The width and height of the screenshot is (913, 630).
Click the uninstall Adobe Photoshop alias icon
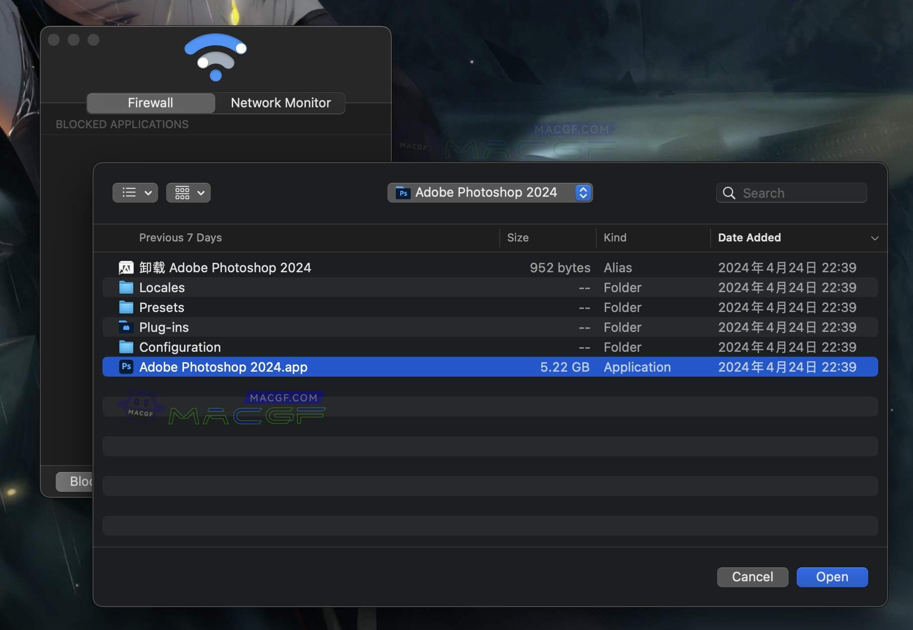[126, 268]
